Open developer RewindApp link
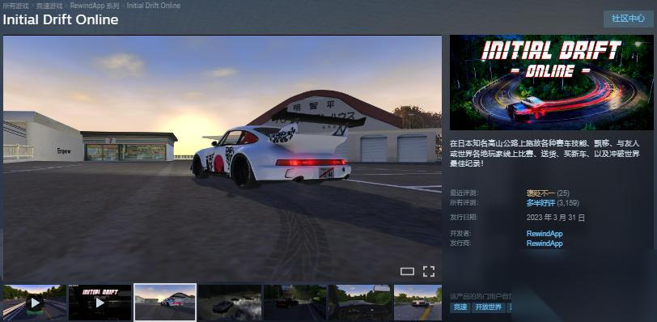Viewport: 657px width, 322px height. click(x=545, y=234)
